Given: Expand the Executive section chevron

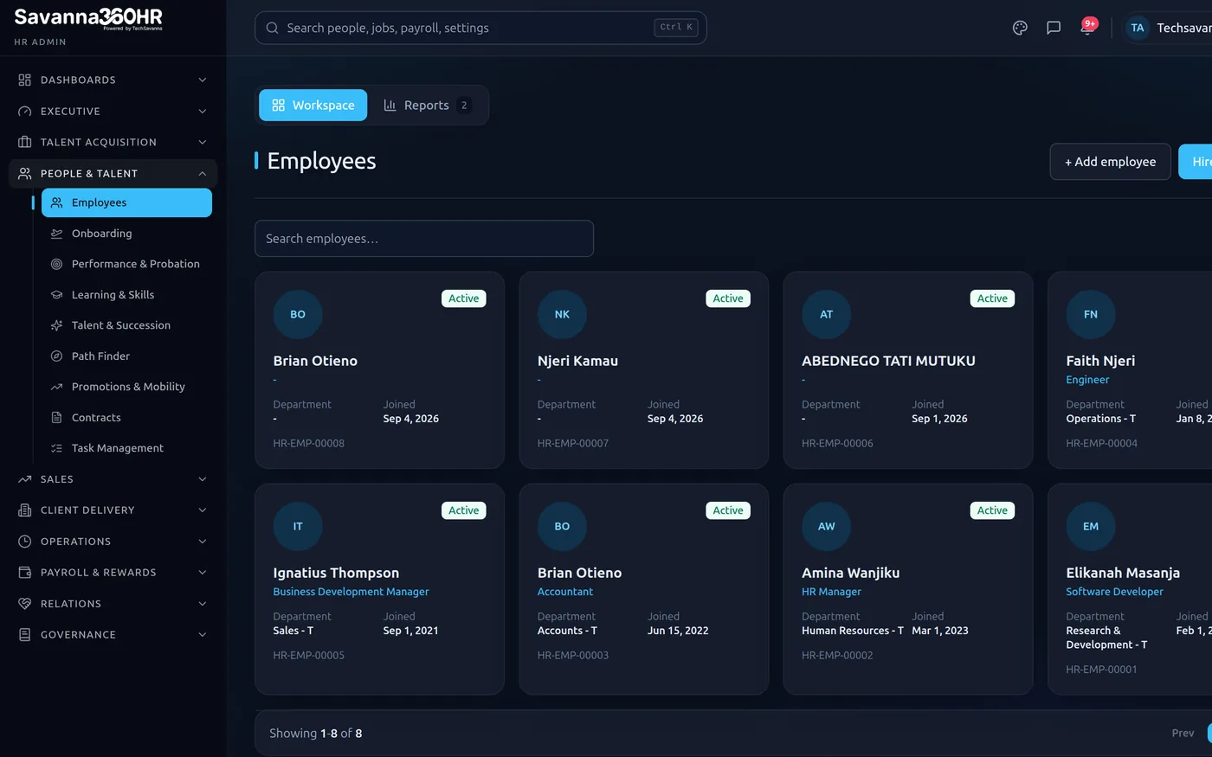Looking at the screenshot, I should point(203,111).
